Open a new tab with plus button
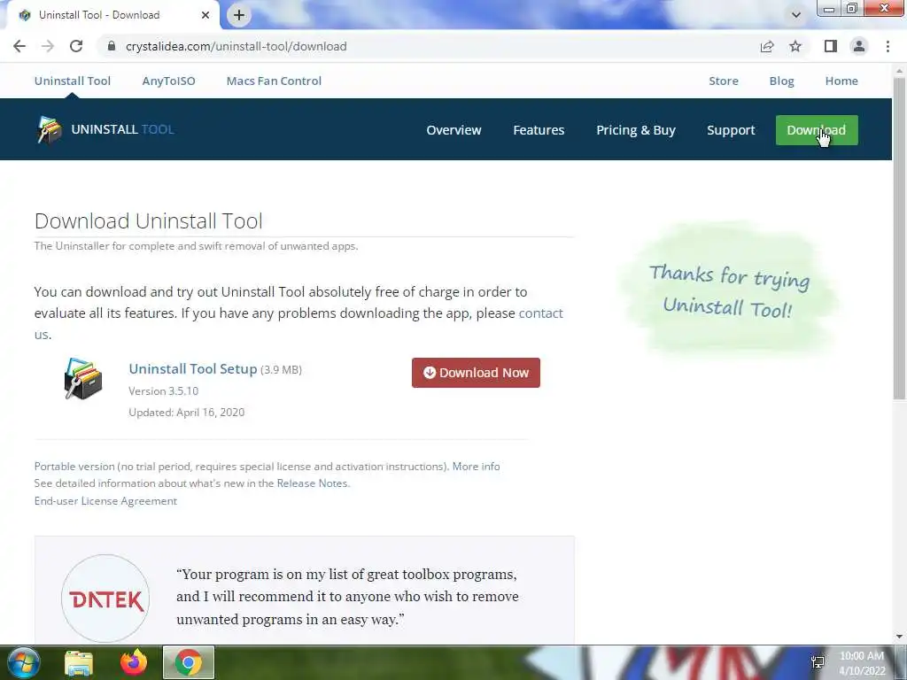 tap(239, 15)
